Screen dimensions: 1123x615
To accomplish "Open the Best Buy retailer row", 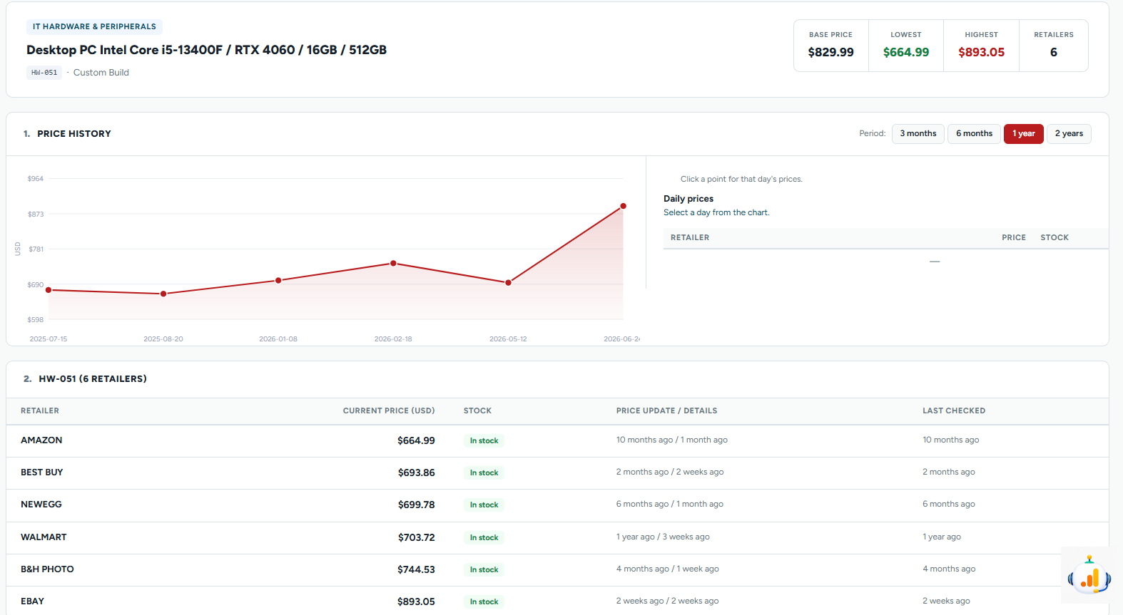I will click(x=557, y=473).
